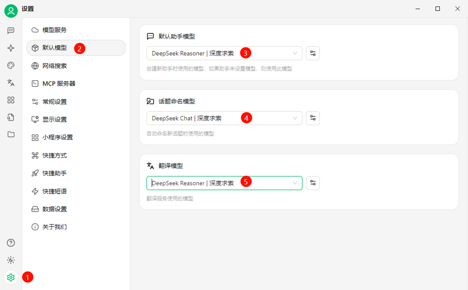Expand the 话题命名模型 DeepSeek Chat dropdown
This screenshot has height=290, width=468.
click(224, 118)
